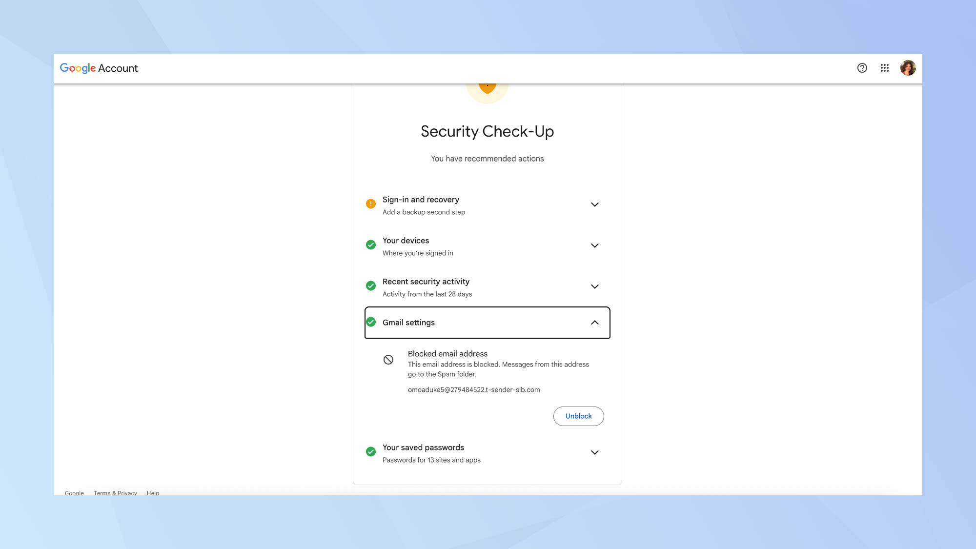Collapse the Gmail settings section
Screen dimensions: 976x549
594,323
